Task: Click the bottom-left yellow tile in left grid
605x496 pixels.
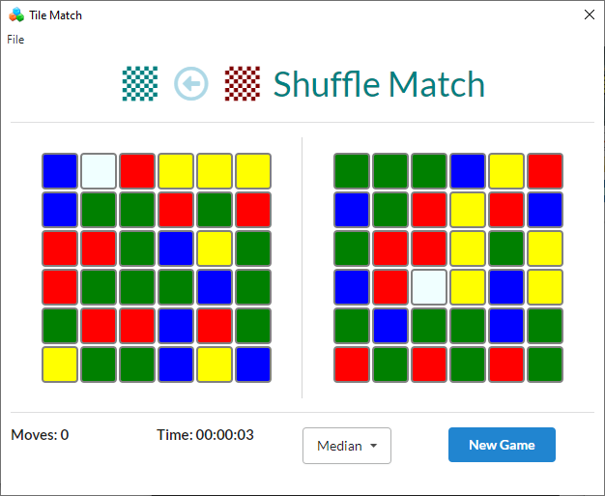Action: pos(60,365)
